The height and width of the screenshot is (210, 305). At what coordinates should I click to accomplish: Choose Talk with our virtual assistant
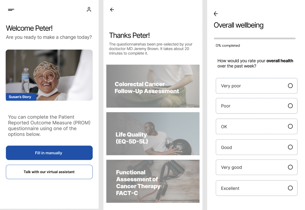tap(49, 172)
